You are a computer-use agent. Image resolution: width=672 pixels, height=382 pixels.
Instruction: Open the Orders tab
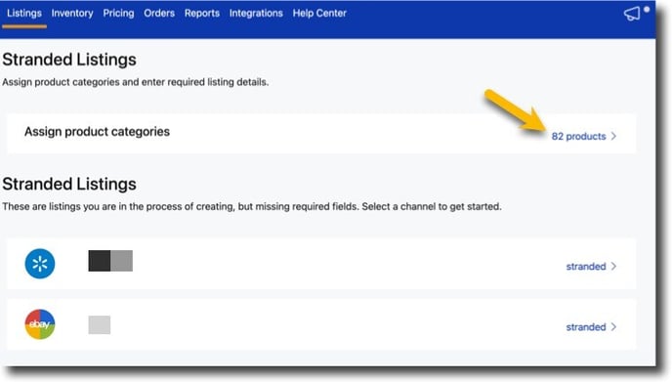[x=159, y=14]
